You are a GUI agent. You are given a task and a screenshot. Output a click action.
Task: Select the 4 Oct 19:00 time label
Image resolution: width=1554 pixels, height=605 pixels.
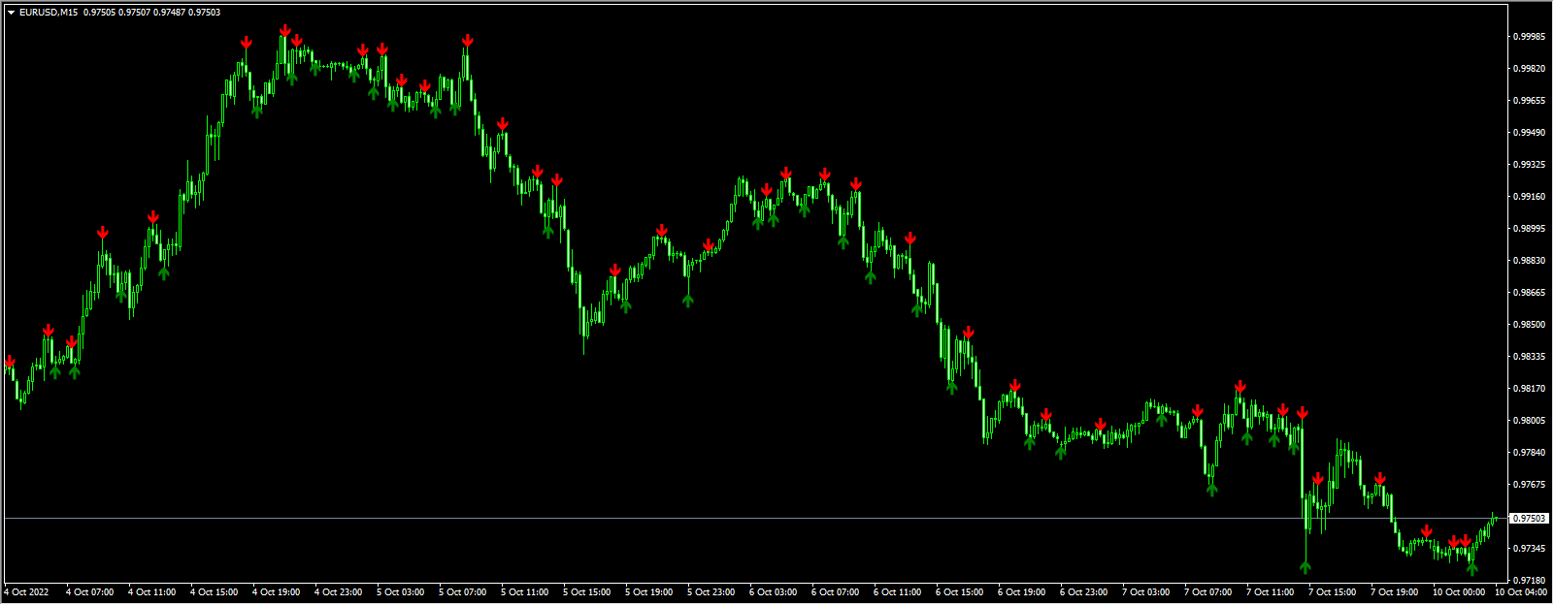[276, 592]
